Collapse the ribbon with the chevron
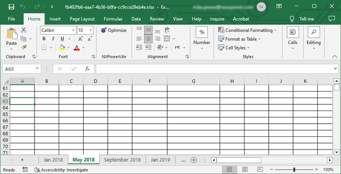 [335, 57]
